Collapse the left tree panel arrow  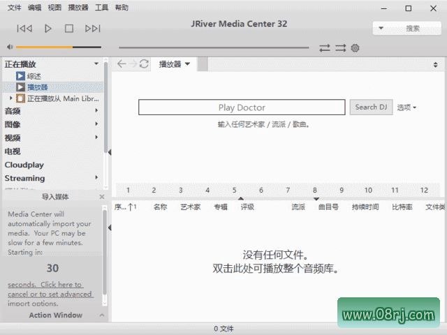(x=110, y=152)
